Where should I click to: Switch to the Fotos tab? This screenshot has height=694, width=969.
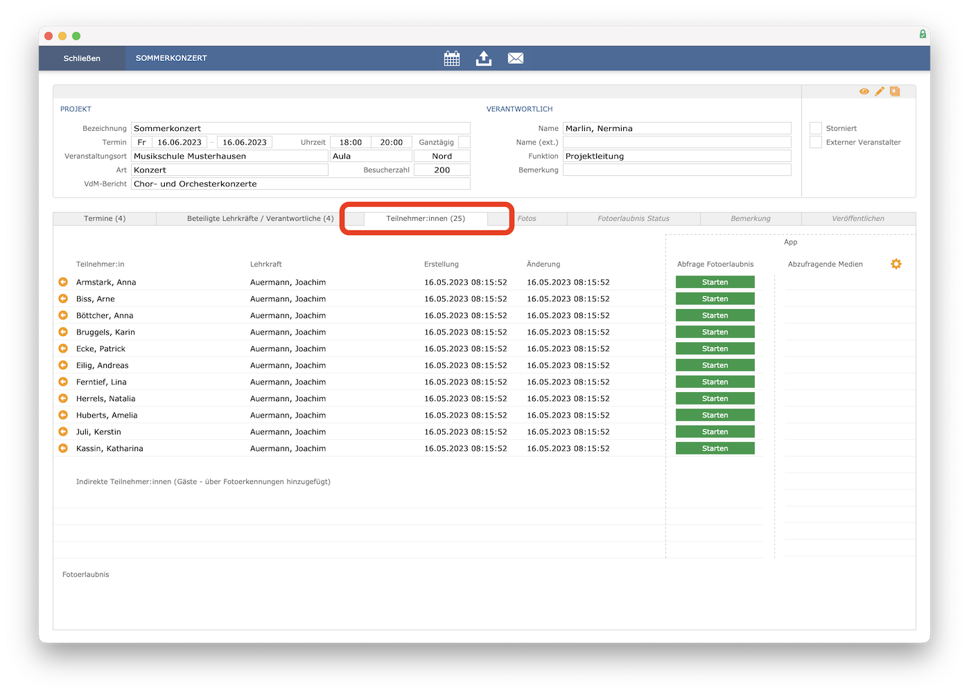(527, 218)
